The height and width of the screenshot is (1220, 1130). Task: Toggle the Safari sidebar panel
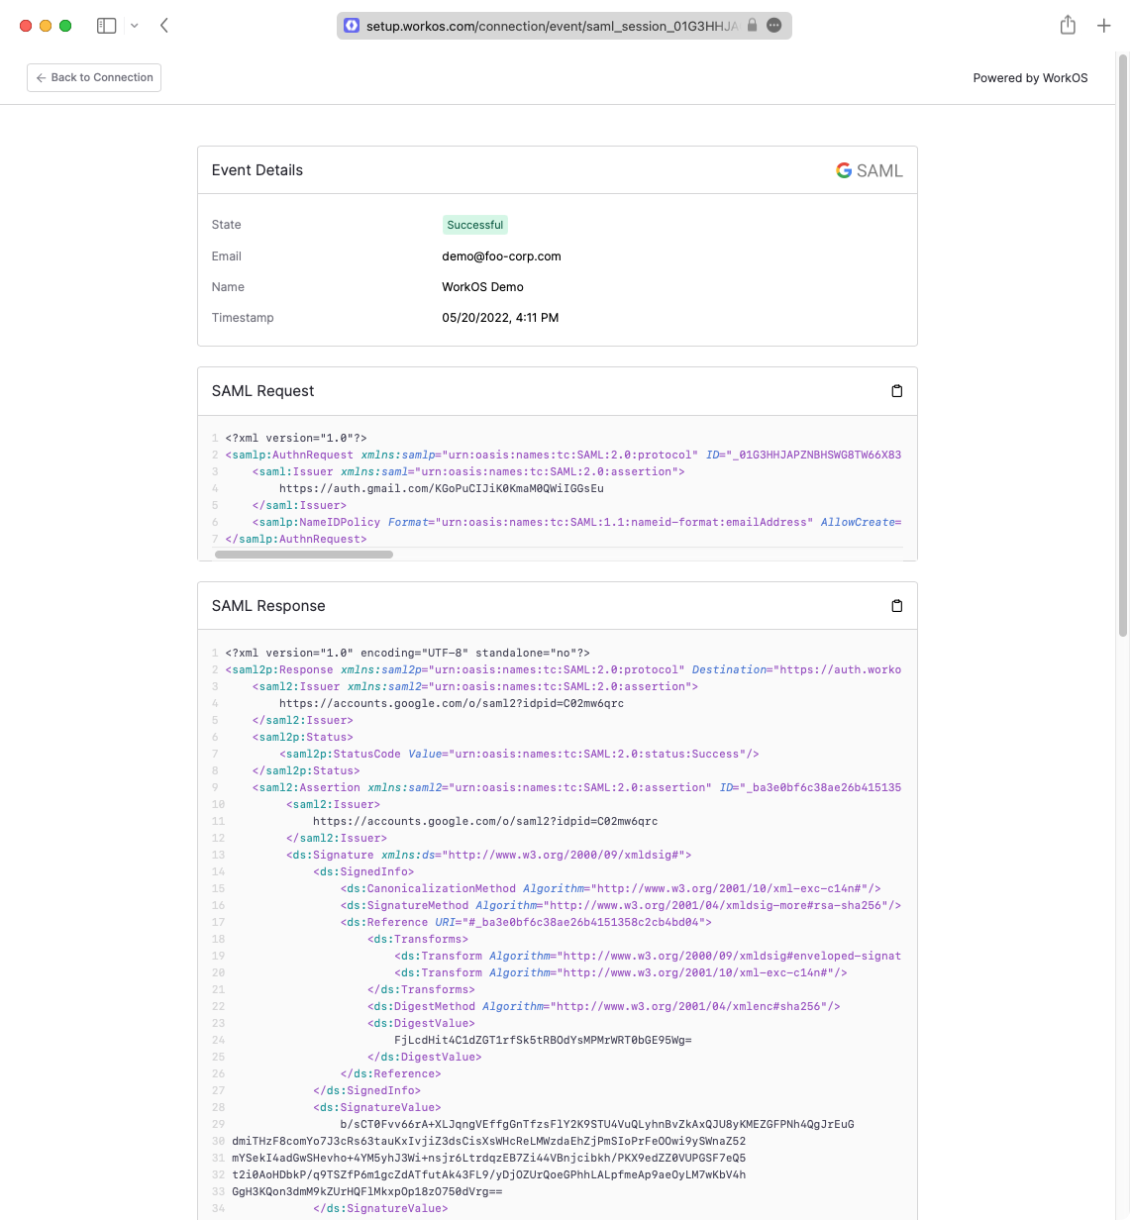coord(106,26)
